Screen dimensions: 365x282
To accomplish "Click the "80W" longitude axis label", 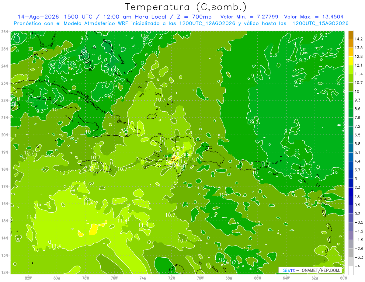I will pyautogui.click(x=57, y=278).
